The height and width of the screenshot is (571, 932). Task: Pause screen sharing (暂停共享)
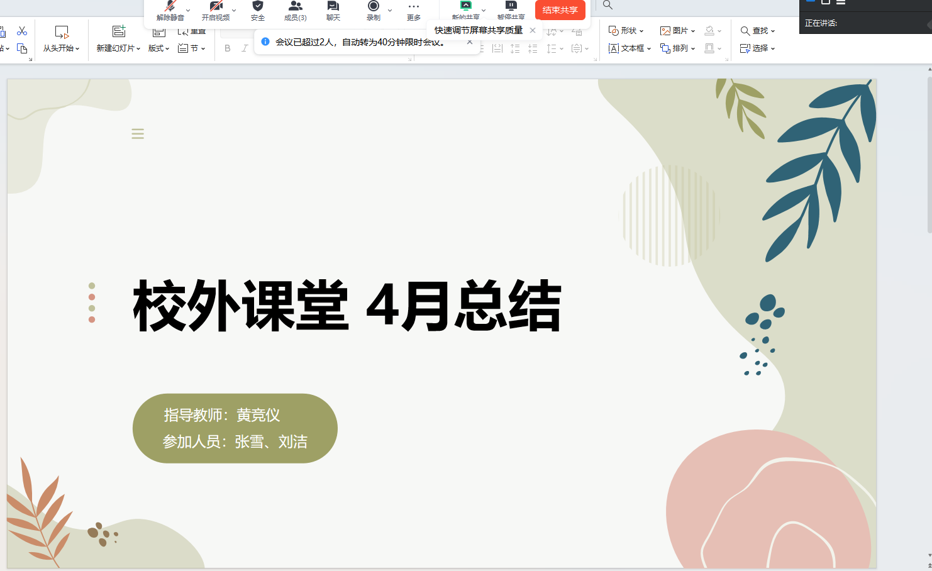point(511,10)
